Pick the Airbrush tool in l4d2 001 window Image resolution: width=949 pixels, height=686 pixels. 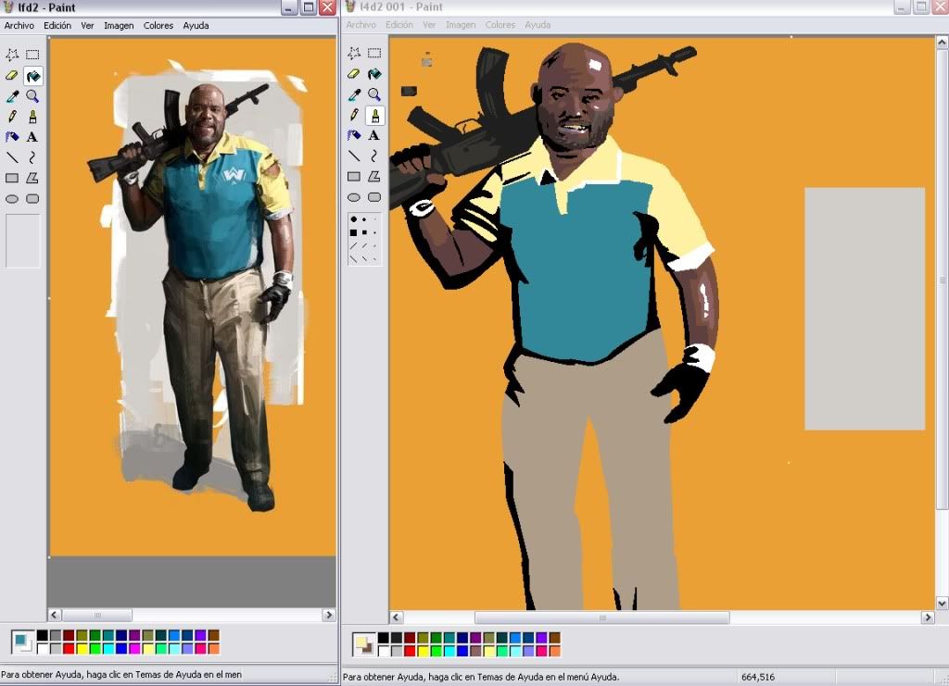click(x=354, y=135)
